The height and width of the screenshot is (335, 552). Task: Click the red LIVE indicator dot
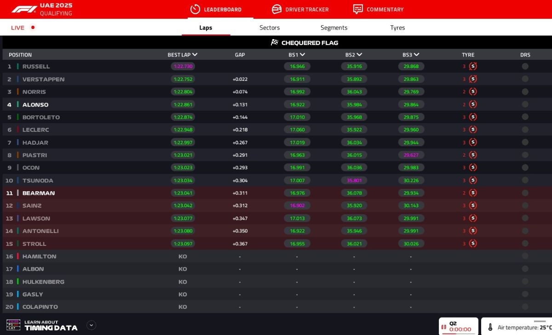point(33,28)
